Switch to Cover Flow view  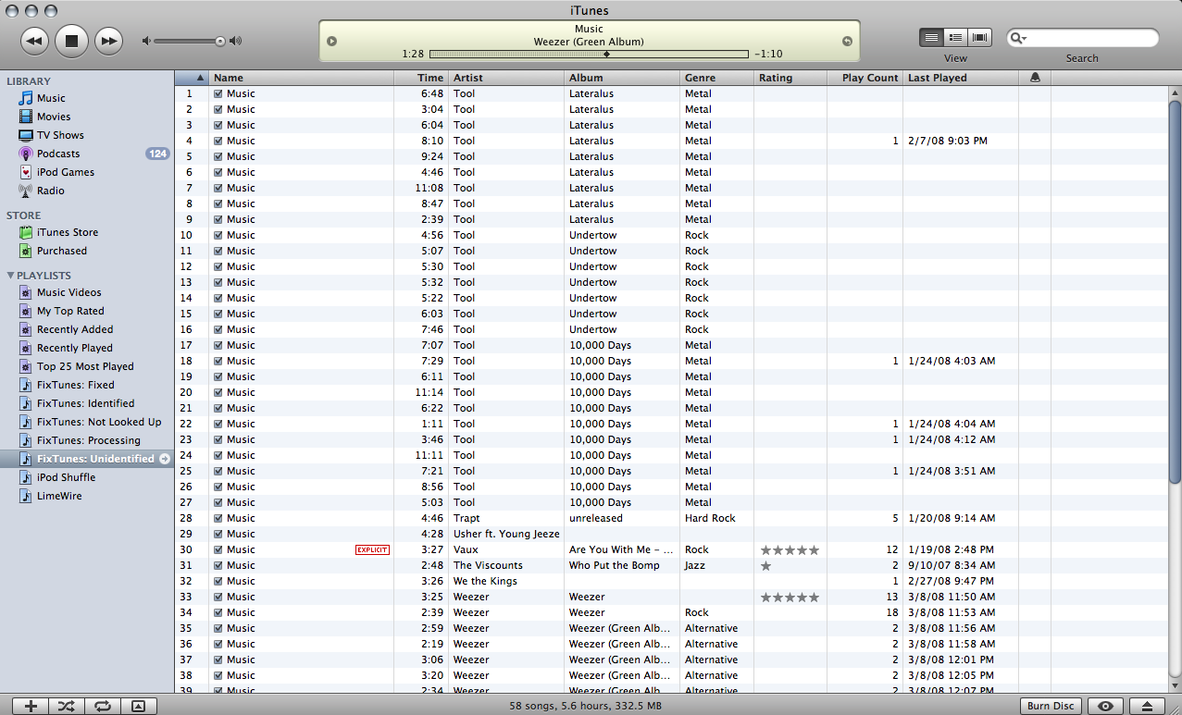coord(979,37)
